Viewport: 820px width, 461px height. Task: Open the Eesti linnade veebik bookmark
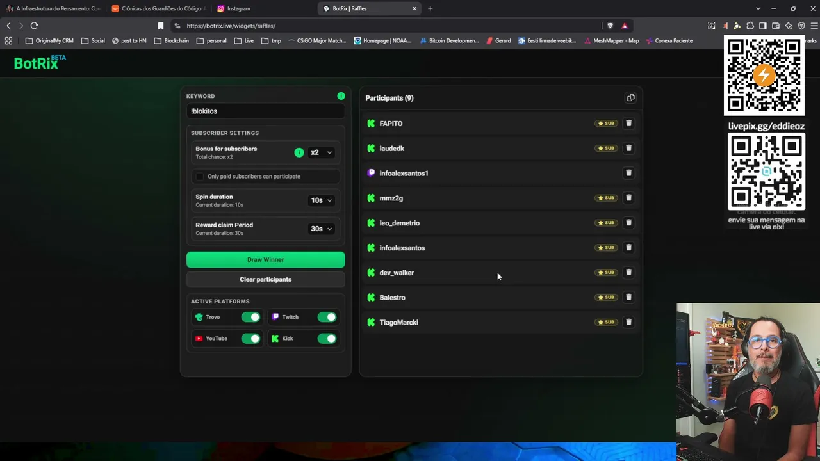[x=547, y=40]
